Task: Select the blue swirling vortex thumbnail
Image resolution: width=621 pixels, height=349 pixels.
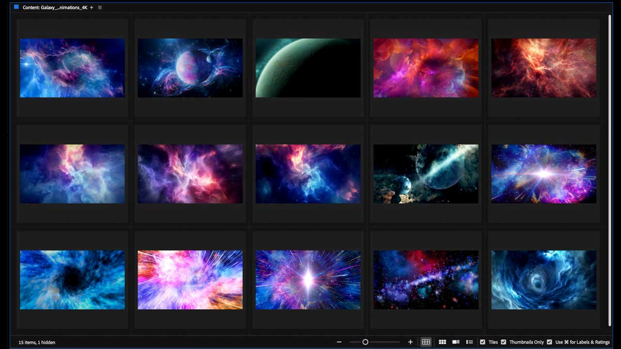Action: pos(543,280)
